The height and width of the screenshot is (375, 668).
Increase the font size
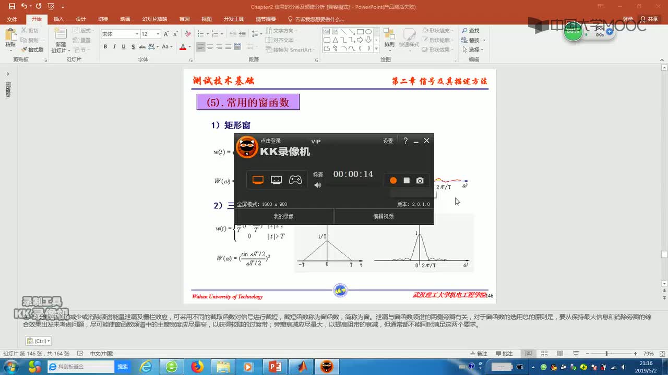(166, 34)
